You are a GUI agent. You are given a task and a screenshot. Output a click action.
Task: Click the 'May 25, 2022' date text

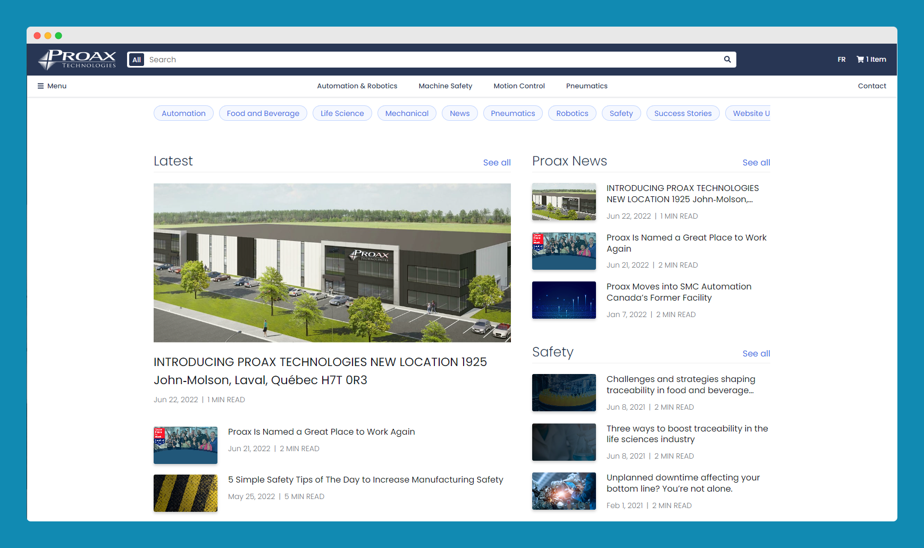pyautogui.click(x=251, y=497)
